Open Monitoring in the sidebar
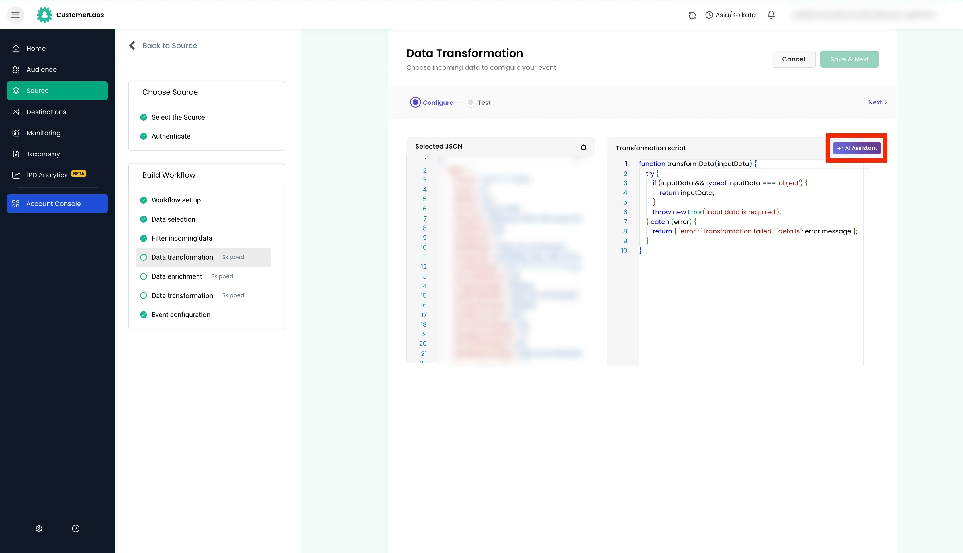Screen dimensions: 963x553 (x=57, y=133)
